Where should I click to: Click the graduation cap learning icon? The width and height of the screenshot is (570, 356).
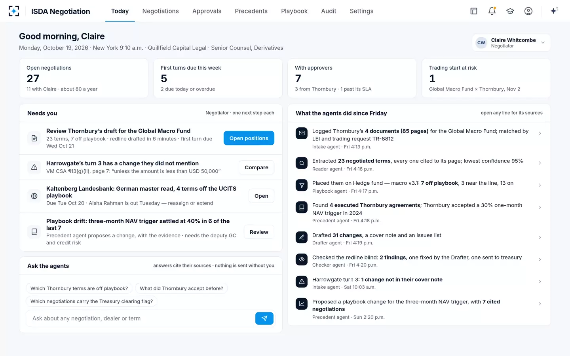pyautogui.click(x=510, y=11)
